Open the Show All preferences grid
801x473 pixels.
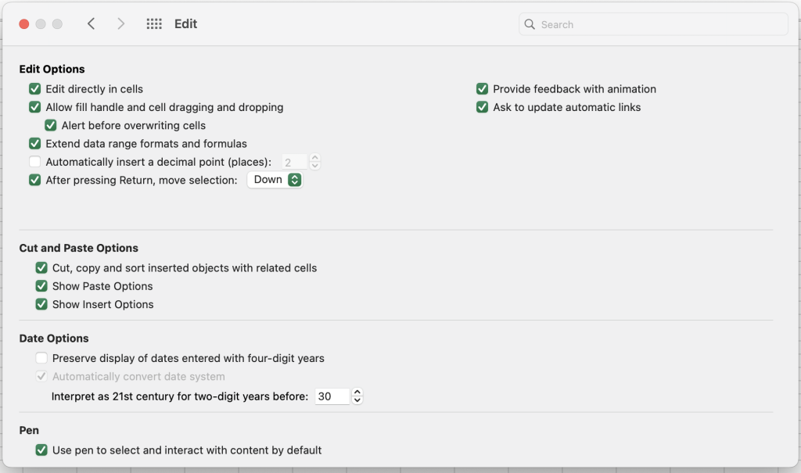pos(154,24)
